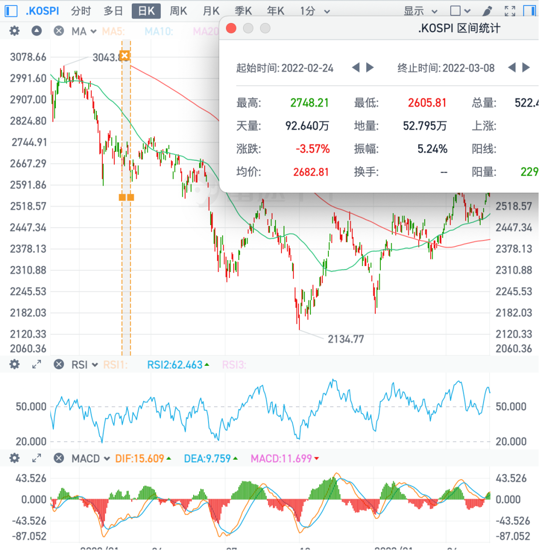The image size is (539, 550).
Task: Close the KOSPI 区间统计 window
Action: 231,28
